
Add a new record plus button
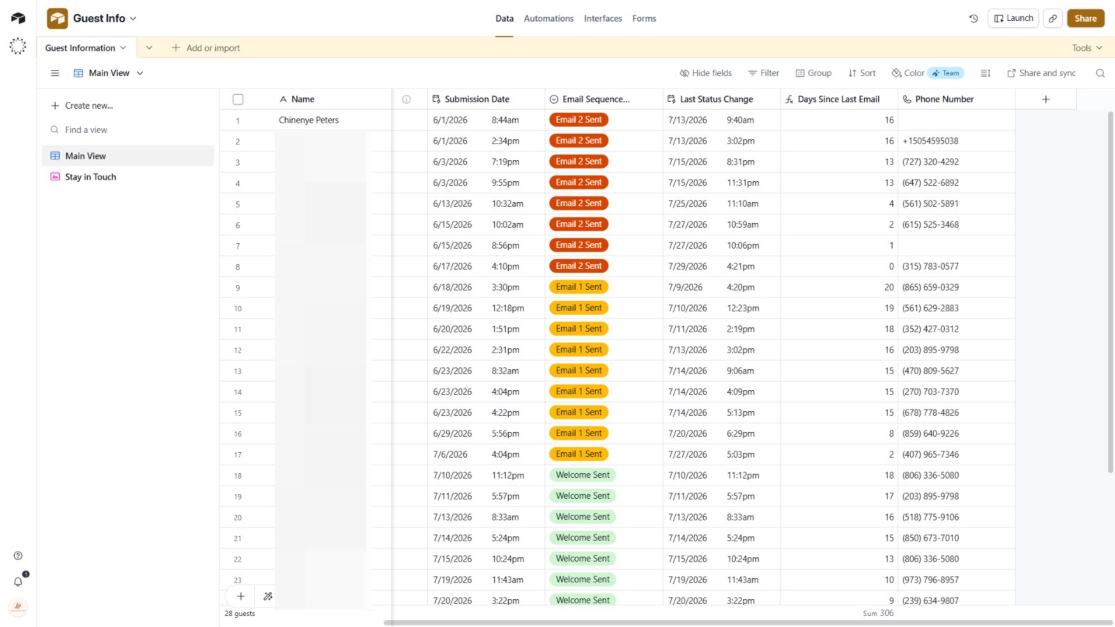click(x=240, y=596)
